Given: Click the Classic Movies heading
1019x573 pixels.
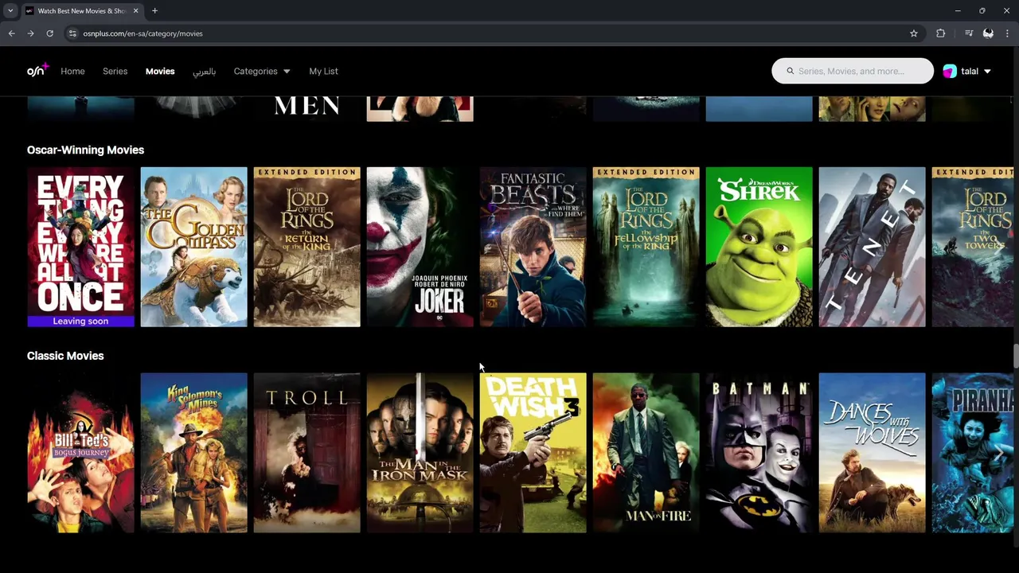Looking at the screenshot, I should pos(65,356).
